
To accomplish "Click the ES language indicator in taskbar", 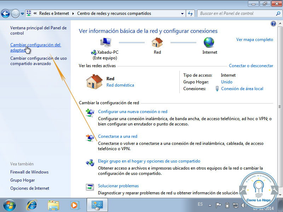I will pyautogui.click(x=200, y=204).
